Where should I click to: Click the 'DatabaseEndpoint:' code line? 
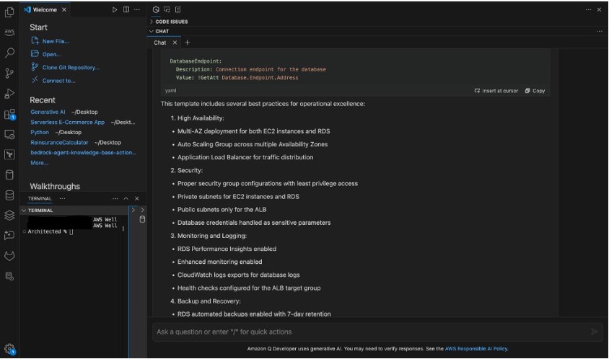(196, 61)
